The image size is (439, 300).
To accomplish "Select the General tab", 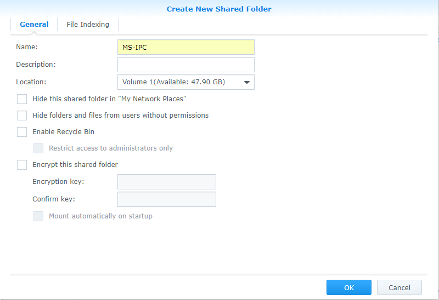I will (34, 25).
